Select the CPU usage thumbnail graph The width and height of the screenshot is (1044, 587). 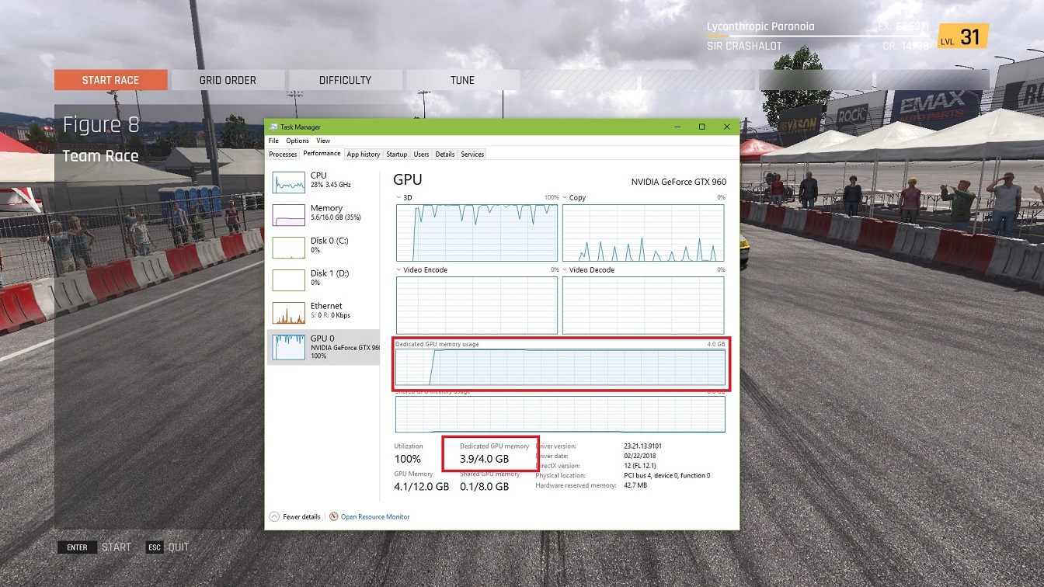(x=288, y=183)
